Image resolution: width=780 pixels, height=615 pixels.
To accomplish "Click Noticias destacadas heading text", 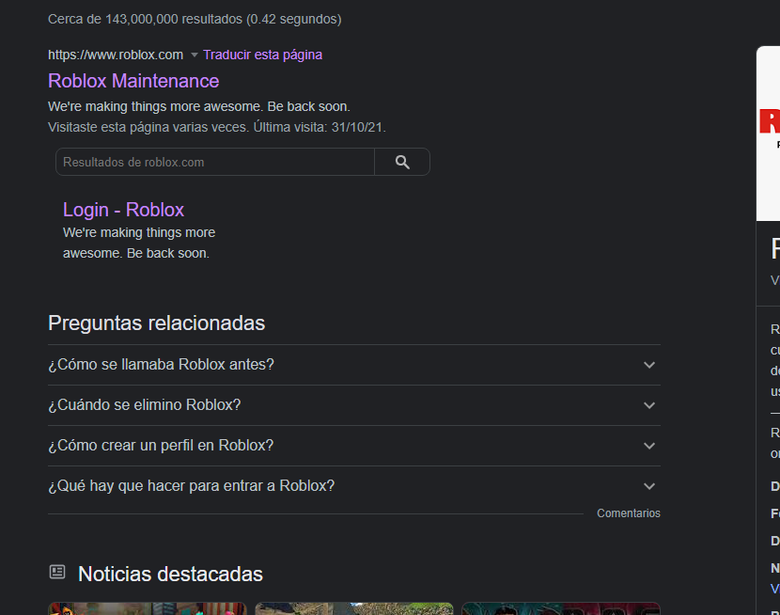I will [x=170, y=574].
